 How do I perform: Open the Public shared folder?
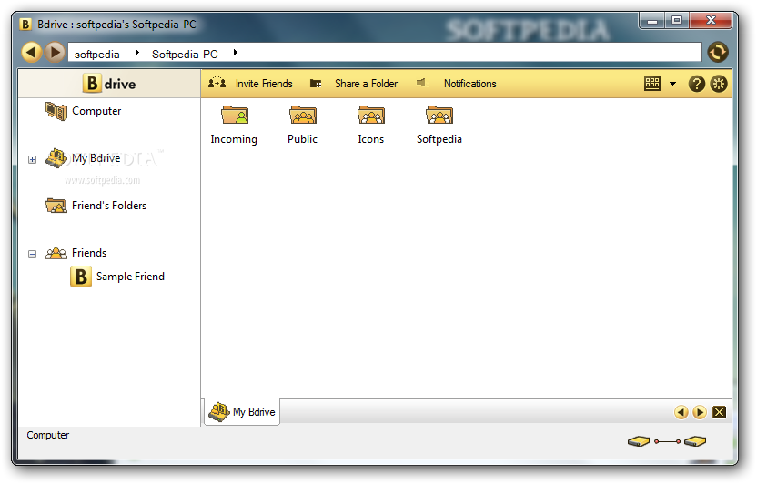pyautogui.click(x=303, y=125)
